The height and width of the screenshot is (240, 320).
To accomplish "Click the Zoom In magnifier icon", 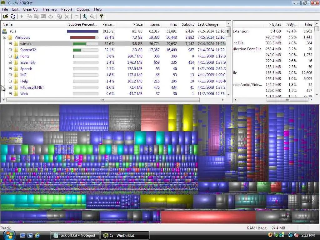I will [85, 16].
